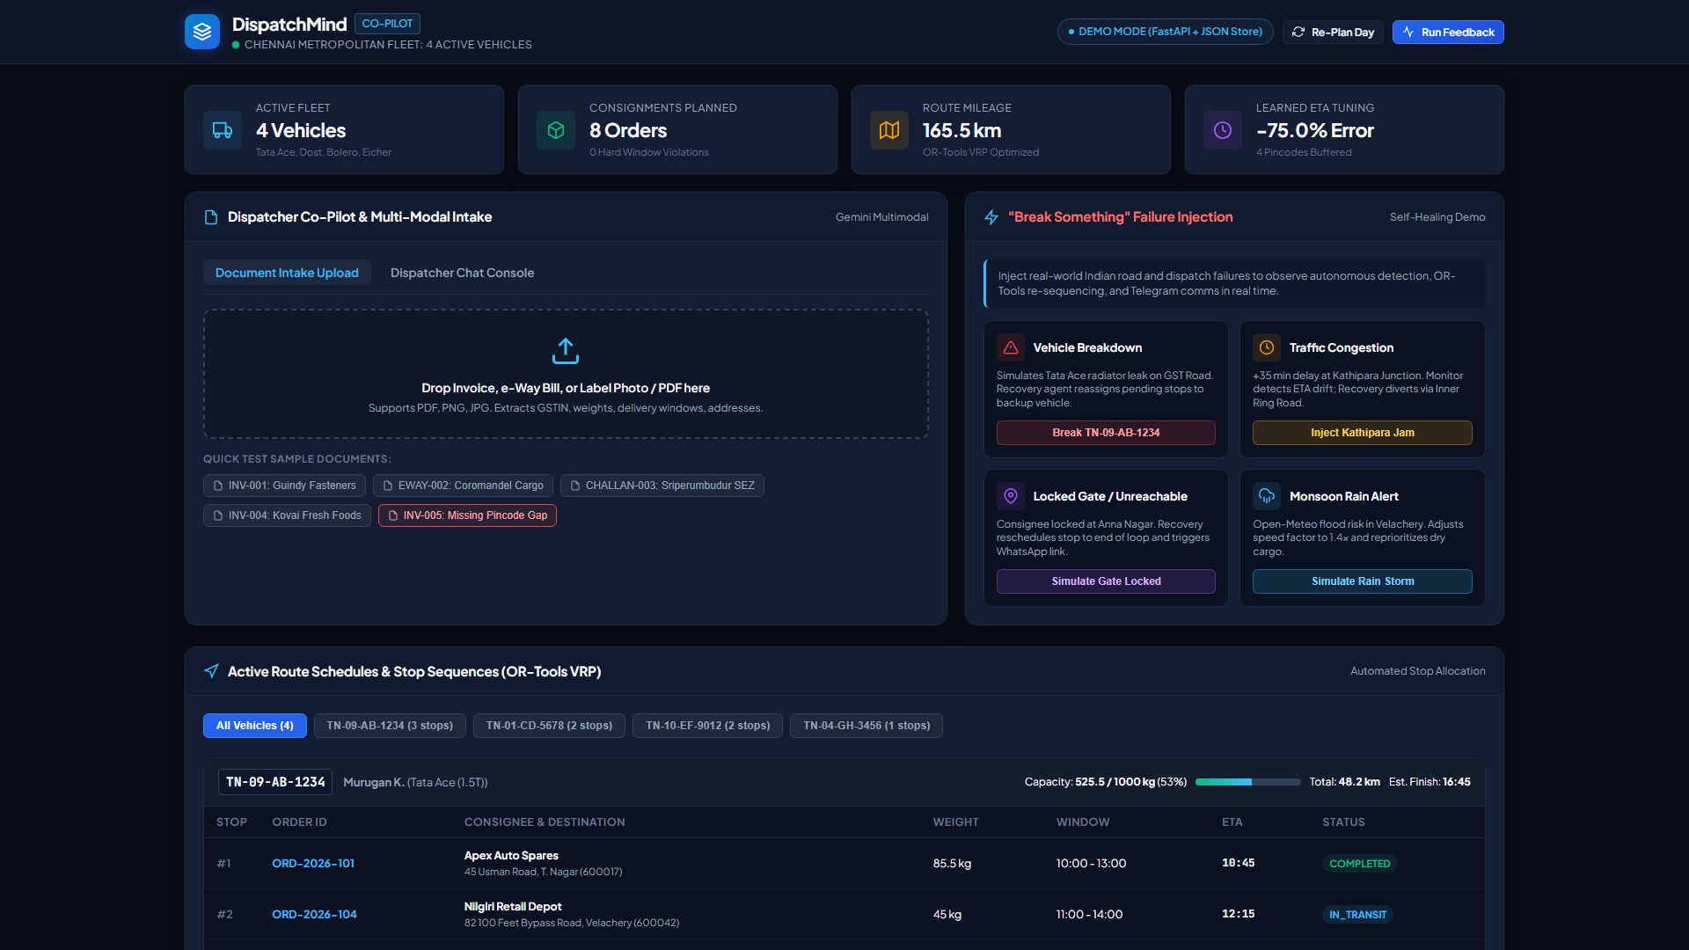Click the Simulate Rain Storm button
Viewport: 1689px width, 950px height.
[x=1362, y=581]
